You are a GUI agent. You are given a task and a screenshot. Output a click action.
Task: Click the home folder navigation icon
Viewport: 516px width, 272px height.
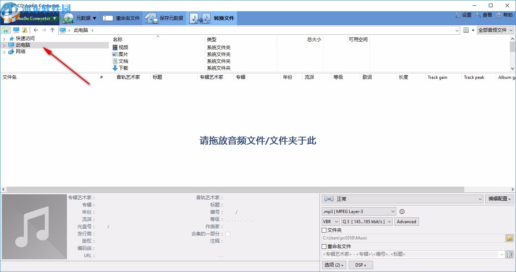(x=5, y=30)
